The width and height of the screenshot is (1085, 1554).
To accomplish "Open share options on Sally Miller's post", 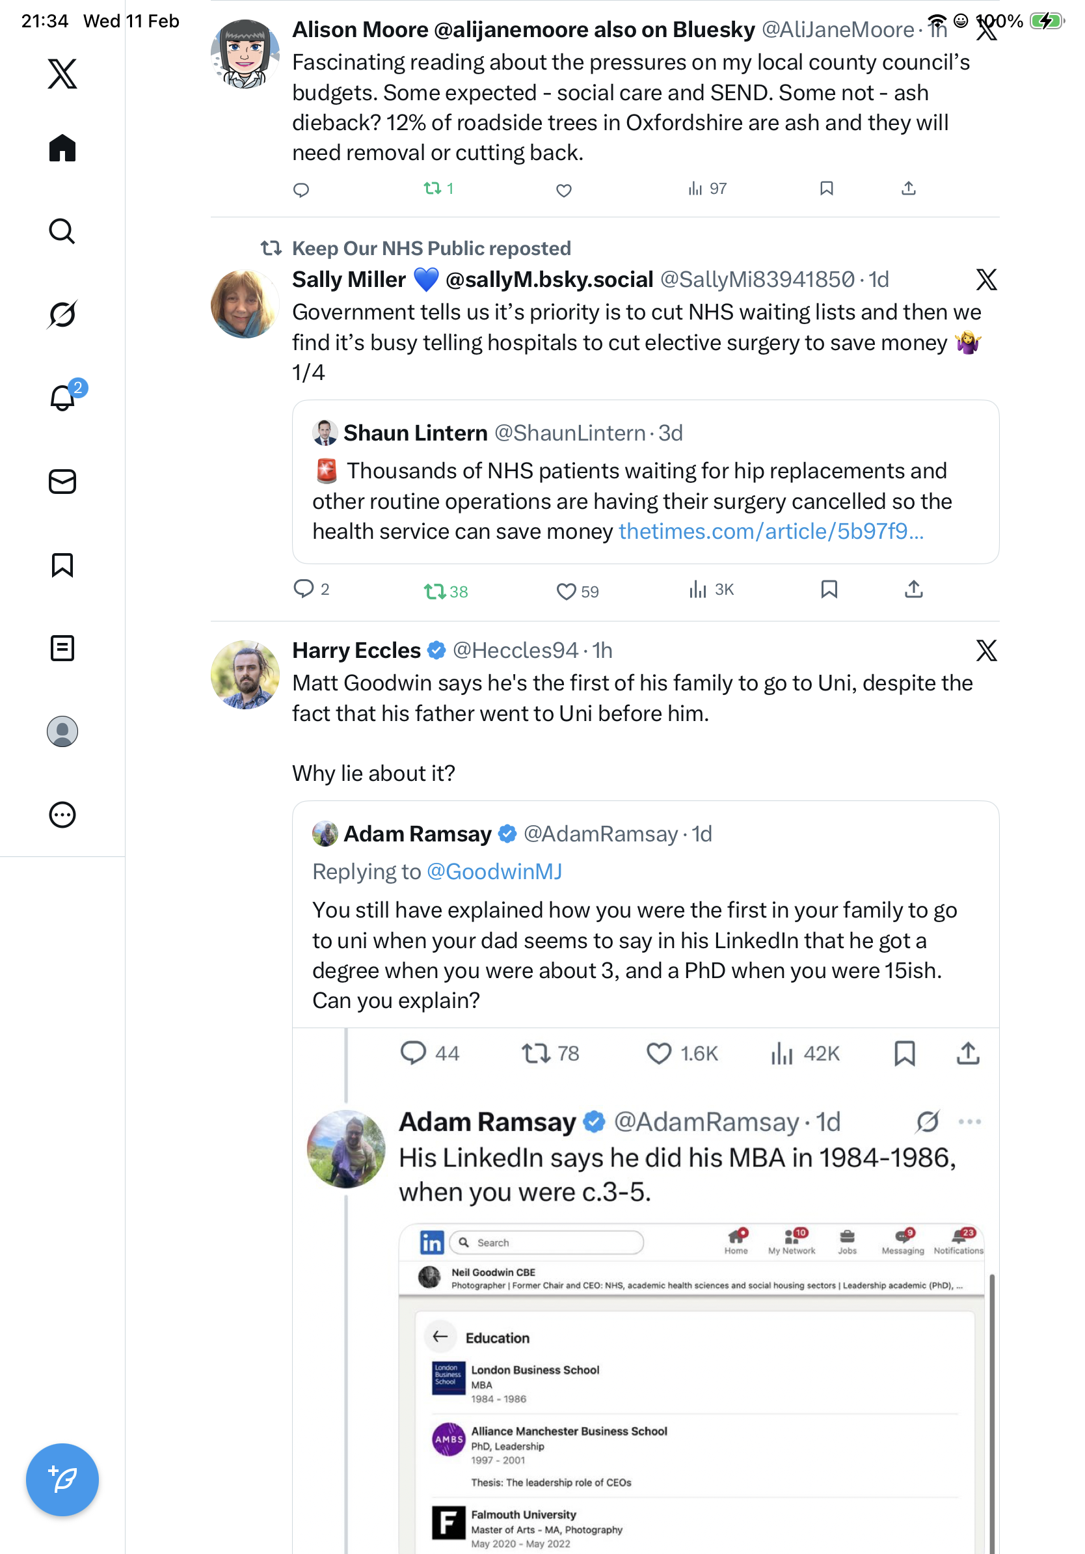I will point(913,590).
